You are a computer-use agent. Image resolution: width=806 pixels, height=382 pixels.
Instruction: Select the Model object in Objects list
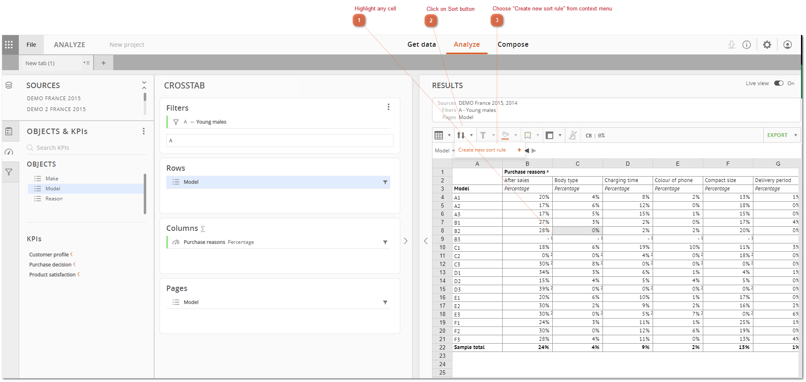[x=86, y=189]
